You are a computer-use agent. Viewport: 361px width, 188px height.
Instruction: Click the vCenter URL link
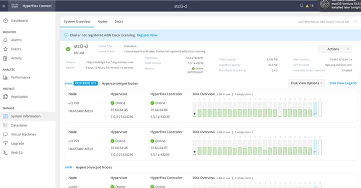(110, 62)
